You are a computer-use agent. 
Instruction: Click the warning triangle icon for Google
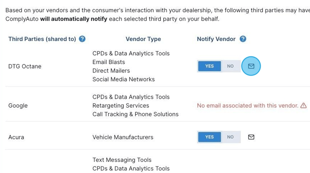(x=304, y=105)
